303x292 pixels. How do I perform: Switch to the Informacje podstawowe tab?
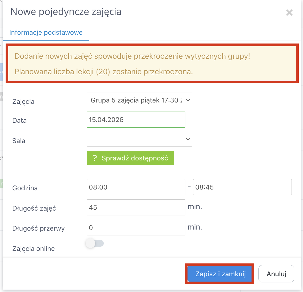pos(46,33)
